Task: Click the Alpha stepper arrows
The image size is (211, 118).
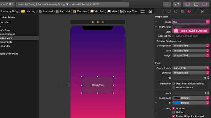Action: (x=208, y=93)
